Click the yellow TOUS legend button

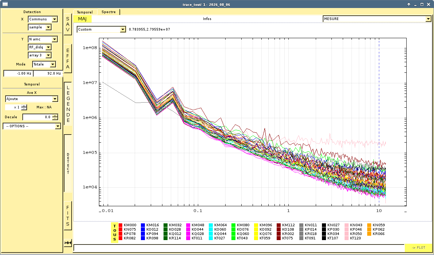click(x=115, y=232)
